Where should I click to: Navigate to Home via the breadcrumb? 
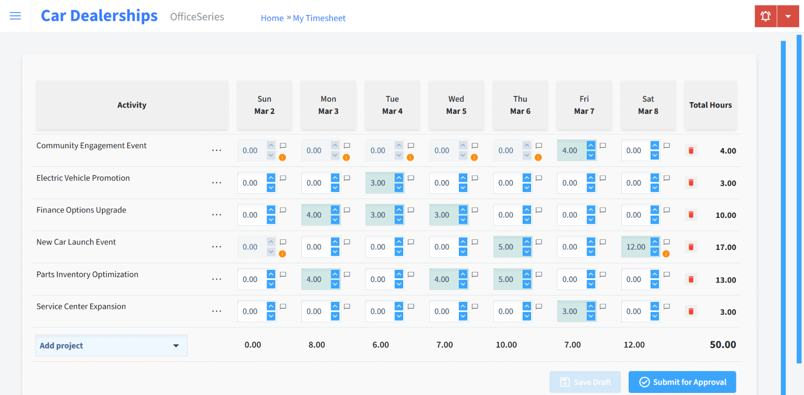point(272,18)
